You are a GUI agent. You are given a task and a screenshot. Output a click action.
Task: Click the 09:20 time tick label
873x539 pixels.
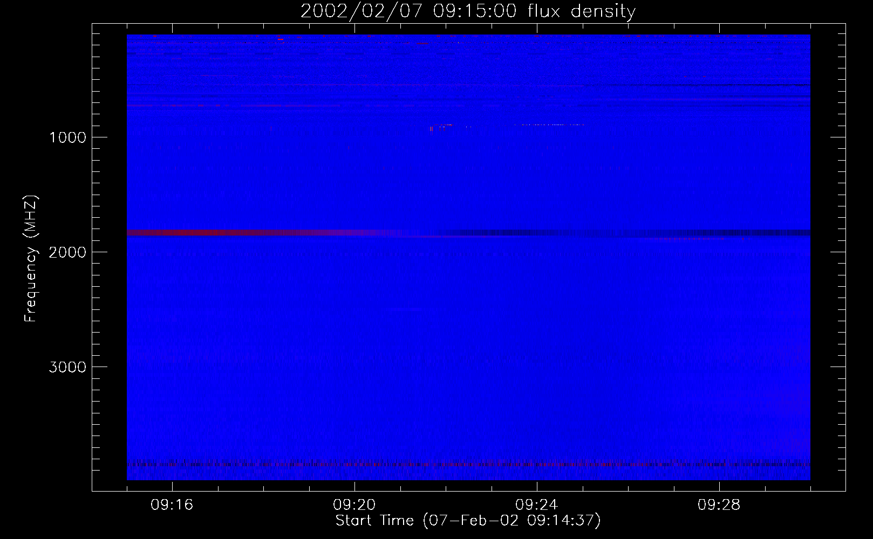(x=354, y=505)
